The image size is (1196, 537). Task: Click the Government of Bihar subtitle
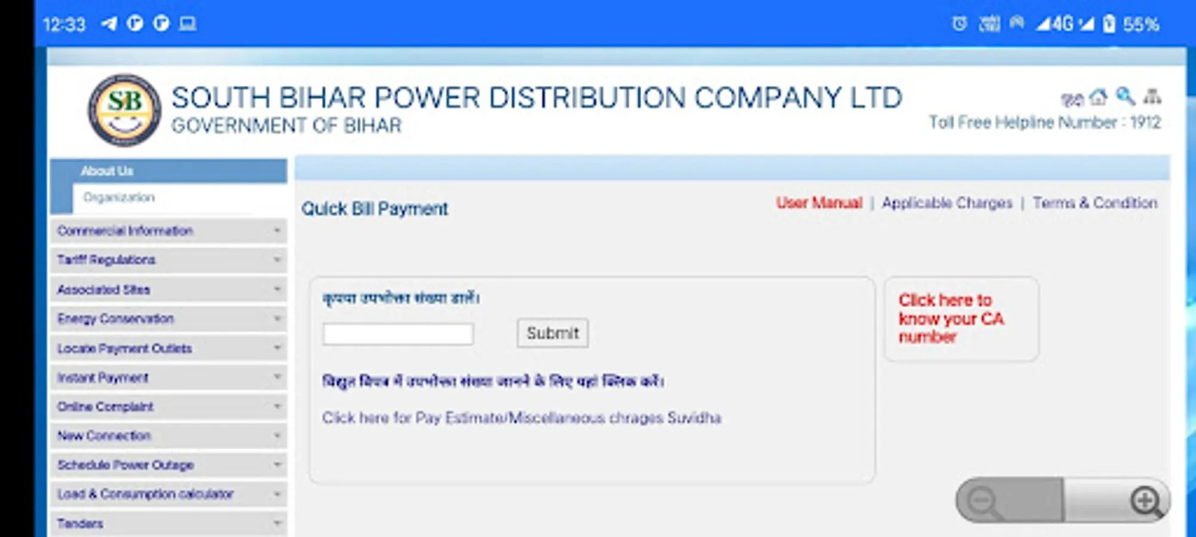[287, 126]
